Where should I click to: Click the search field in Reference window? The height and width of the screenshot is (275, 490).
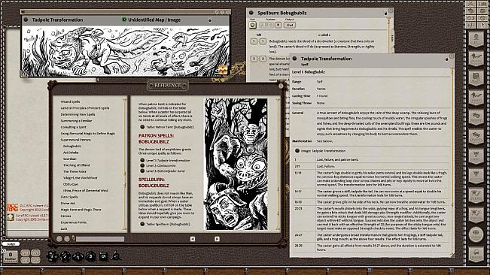[100, 239]
